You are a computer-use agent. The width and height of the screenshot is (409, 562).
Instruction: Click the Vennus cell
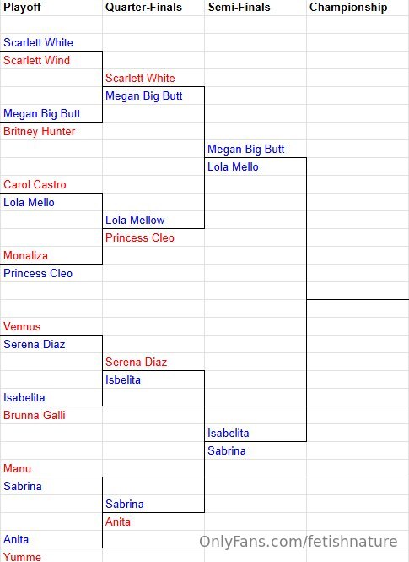51,326
